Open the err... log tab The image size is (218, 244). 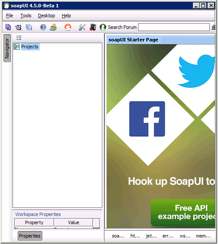pos(168,236)
